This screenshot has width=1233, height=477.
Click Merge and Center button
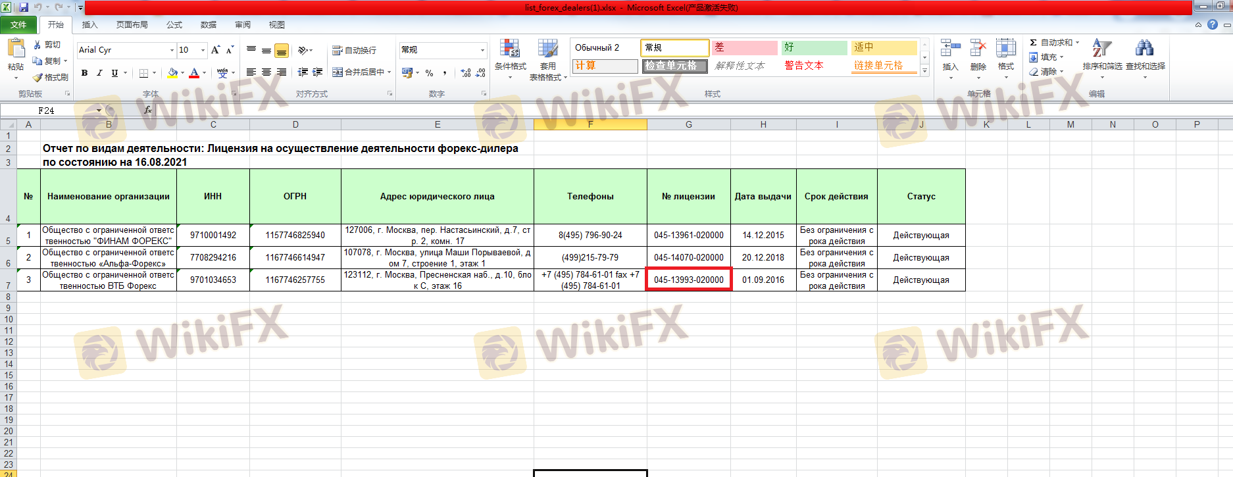pos(361,72)
